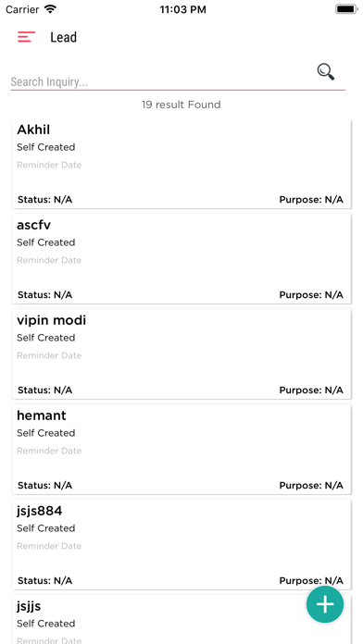Tap the magnifying glass search icon
363x644 pixels.
pyautogui.click(x=326, y=72)
